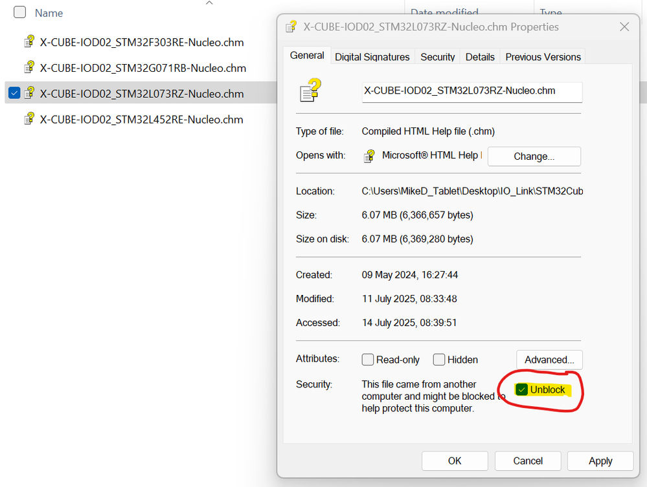
Task: Click the Compiled HTML Help file type text
Action: [x=428, y=131]
